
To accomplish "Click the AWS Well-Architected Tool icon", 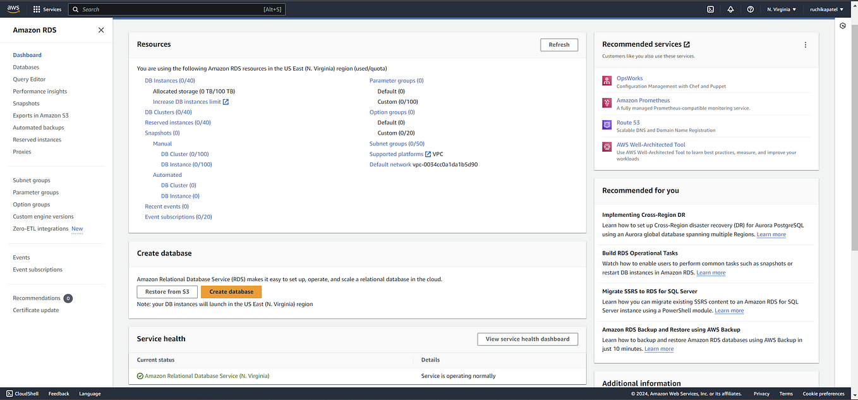I will (607, 147).
